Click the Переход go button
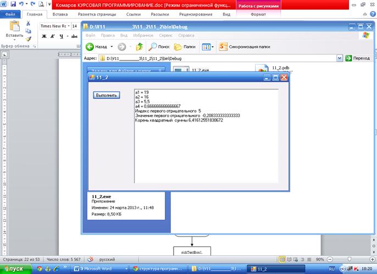This screenshot has width=377, height=274. point(357,58)
